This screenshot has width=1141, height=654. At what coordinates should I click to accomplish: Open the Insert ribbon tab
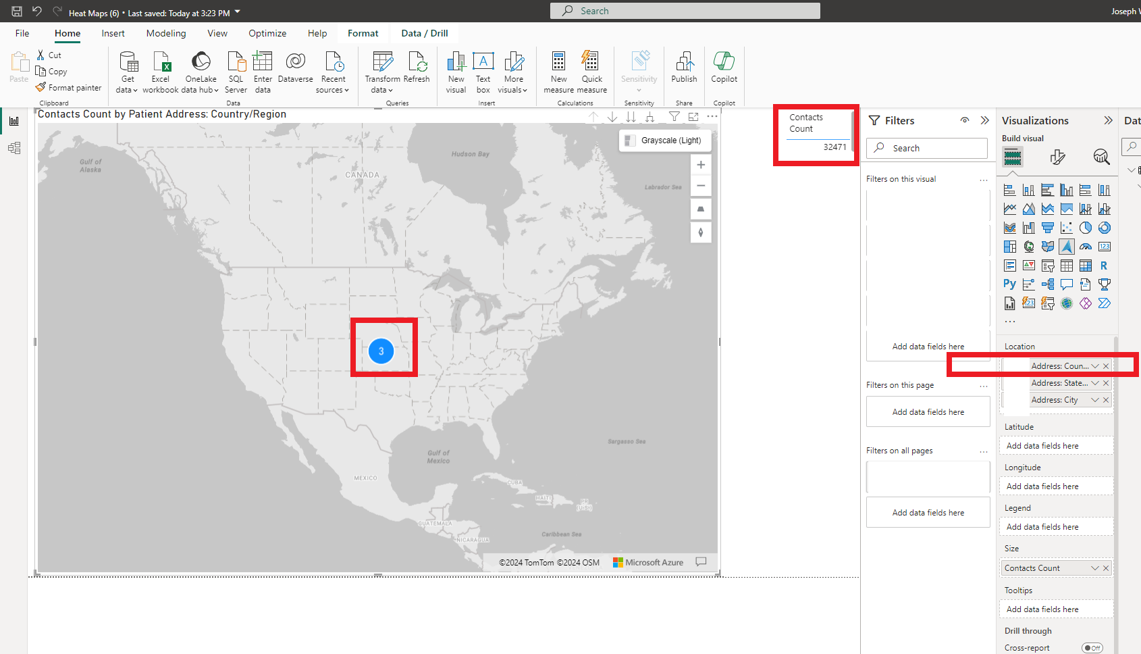click(x=113, y=33)
